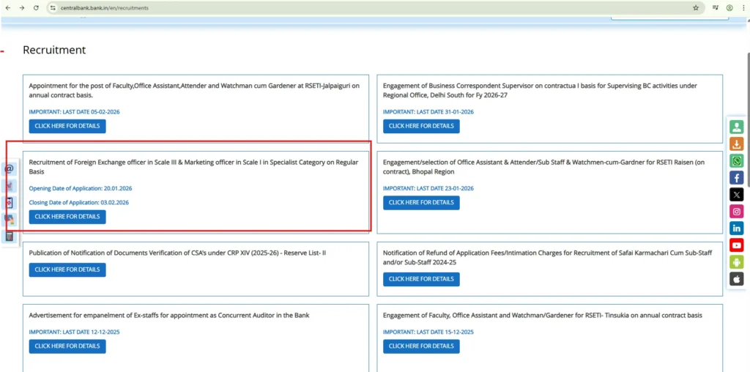Open the WhatsApp icon in right sidebar
750x372 pixels.
pyautogui.click(x=736, y=161)
